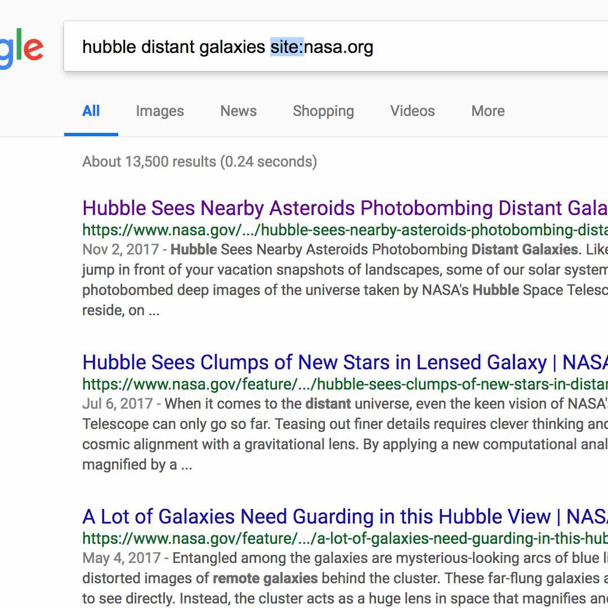Click the hubble-sees-nearby-asteroids green URL

click(x=345, y=230)
